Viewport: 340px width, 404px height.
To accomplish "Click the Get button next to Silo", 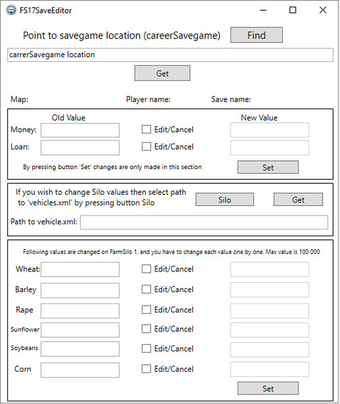I will tap(298, 200).
